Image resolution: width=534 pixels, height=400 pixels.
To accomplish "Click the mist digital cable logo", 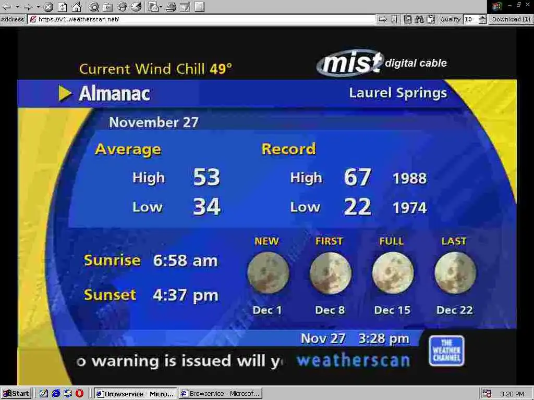I will click(x=382, y=63).
